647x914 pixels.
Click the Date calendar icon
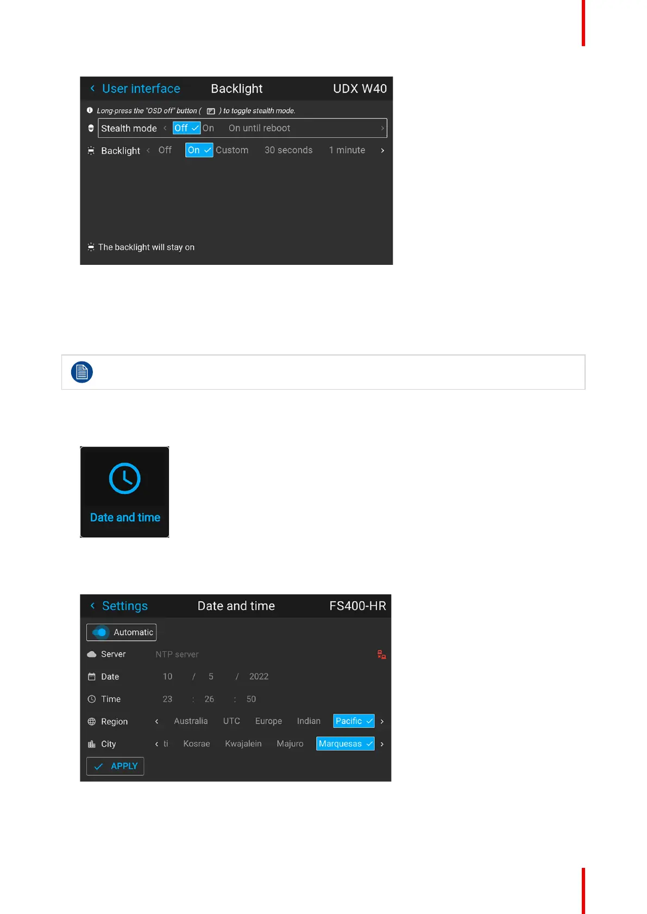tap(92, 677)
